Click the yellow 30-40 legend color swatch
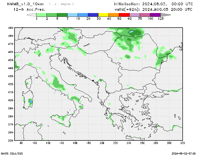 click(104, 15)
